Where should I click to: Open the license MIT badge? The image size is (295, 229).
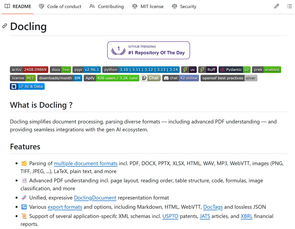23,78
